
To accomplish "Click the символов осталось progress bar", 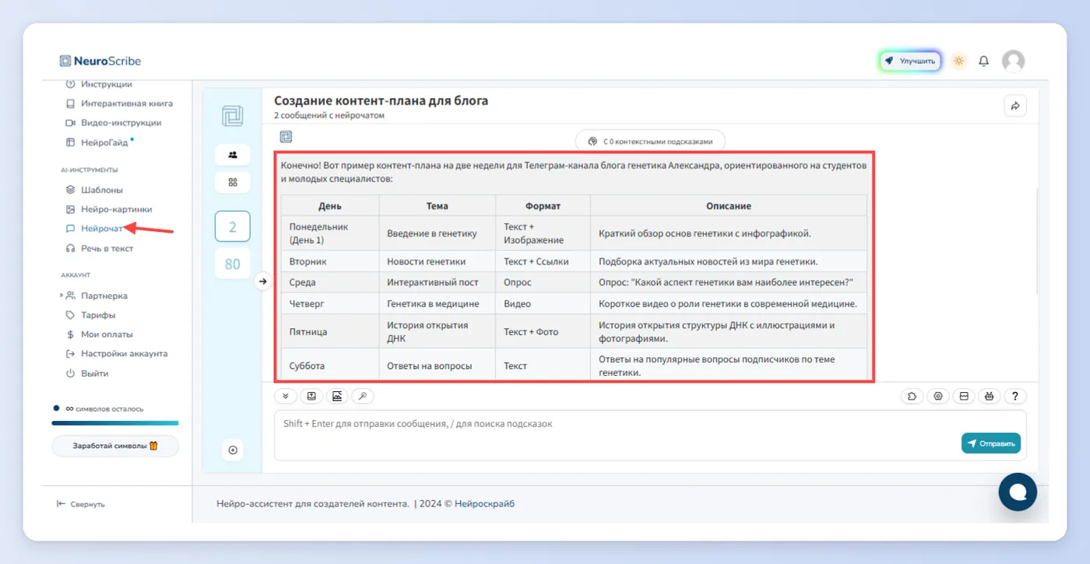I will tap(115, 423).
